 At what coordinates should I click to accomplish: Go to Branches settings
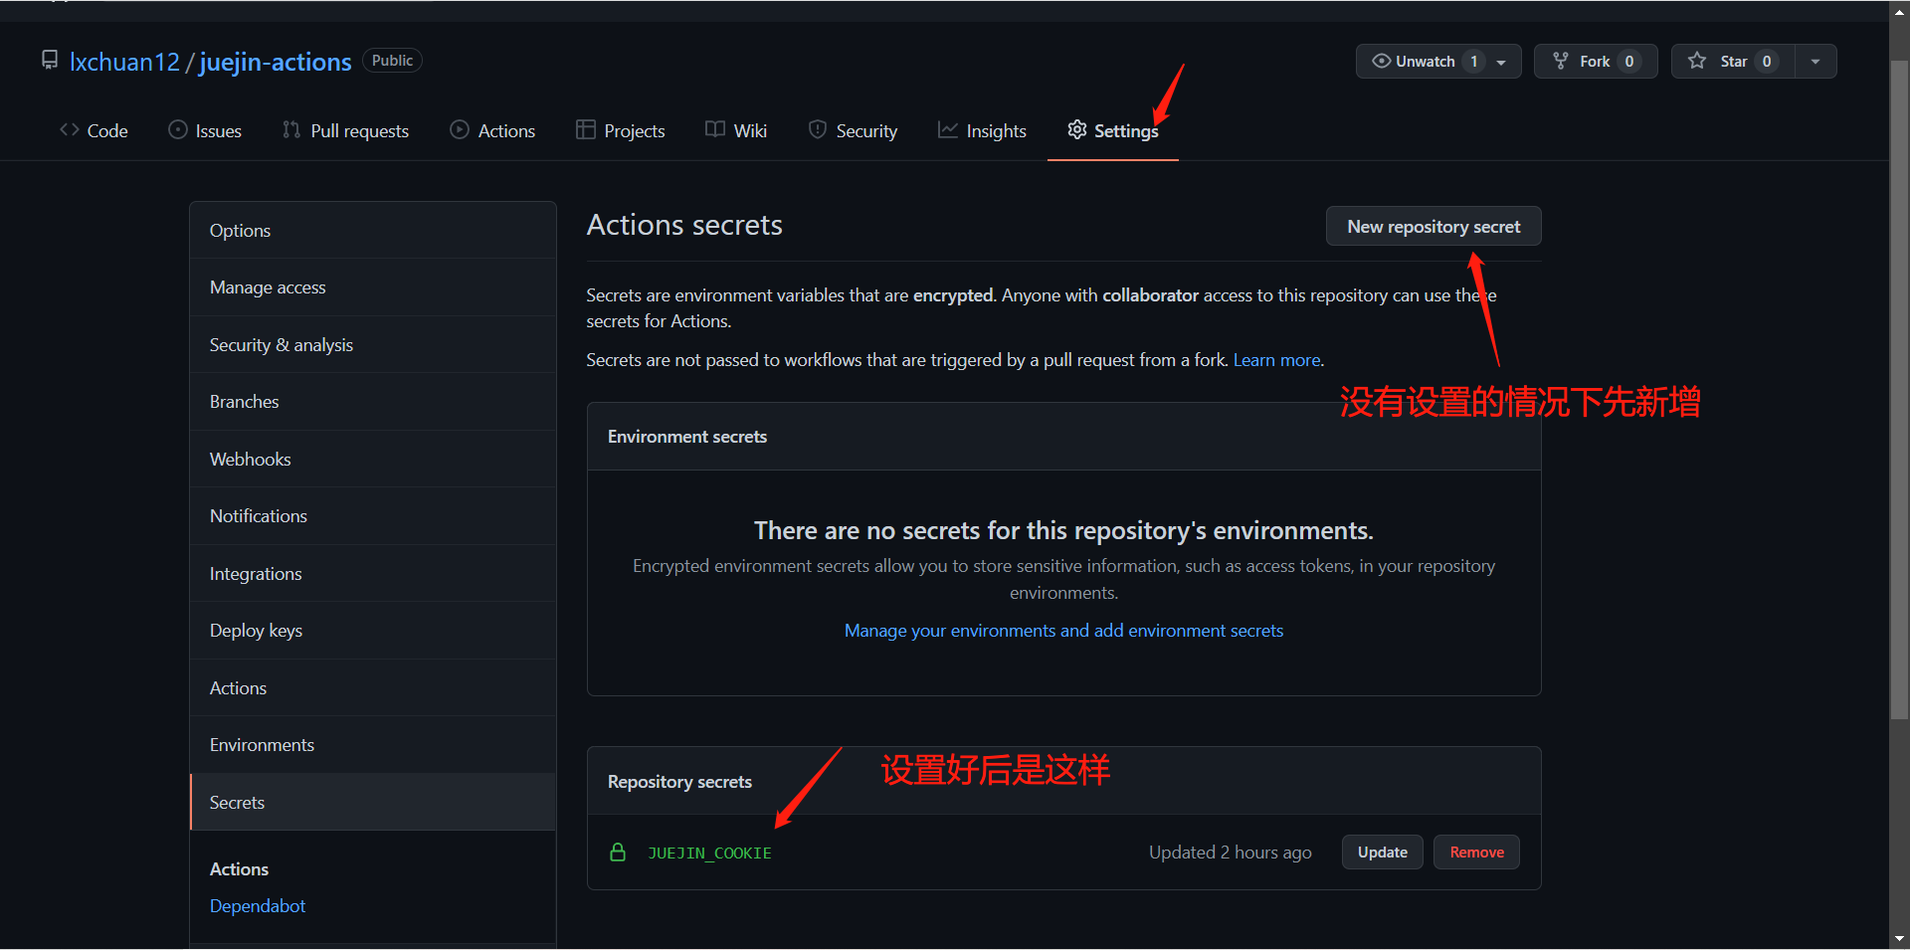[373, 402]
